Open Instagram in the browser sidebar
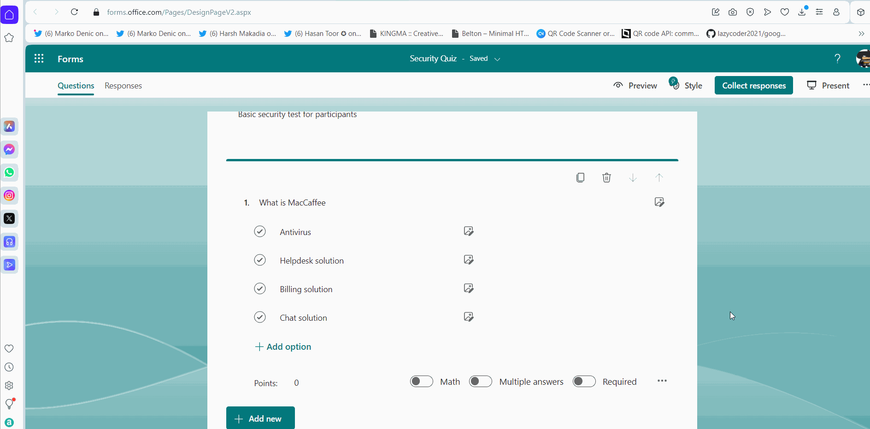 tap(9, 195)
